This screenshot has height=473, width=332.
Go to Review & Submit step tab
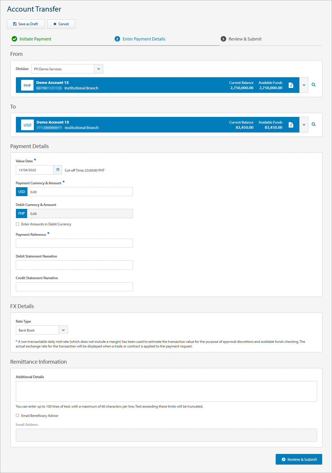click(x=245, y=39)
